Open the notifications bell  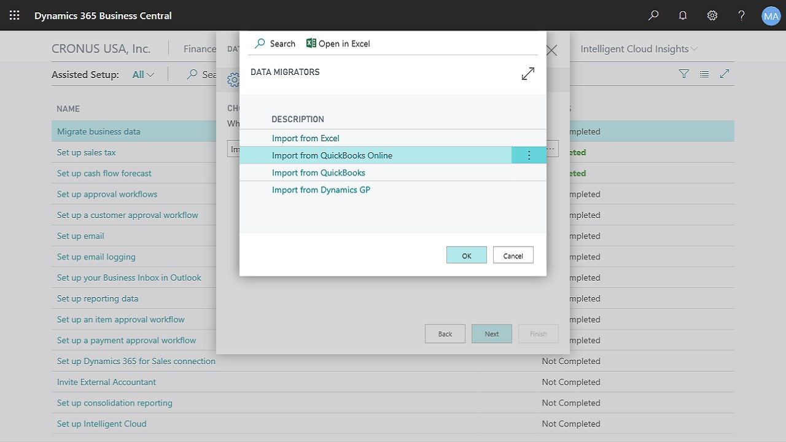pyautogui.click(x=683, y=15)
